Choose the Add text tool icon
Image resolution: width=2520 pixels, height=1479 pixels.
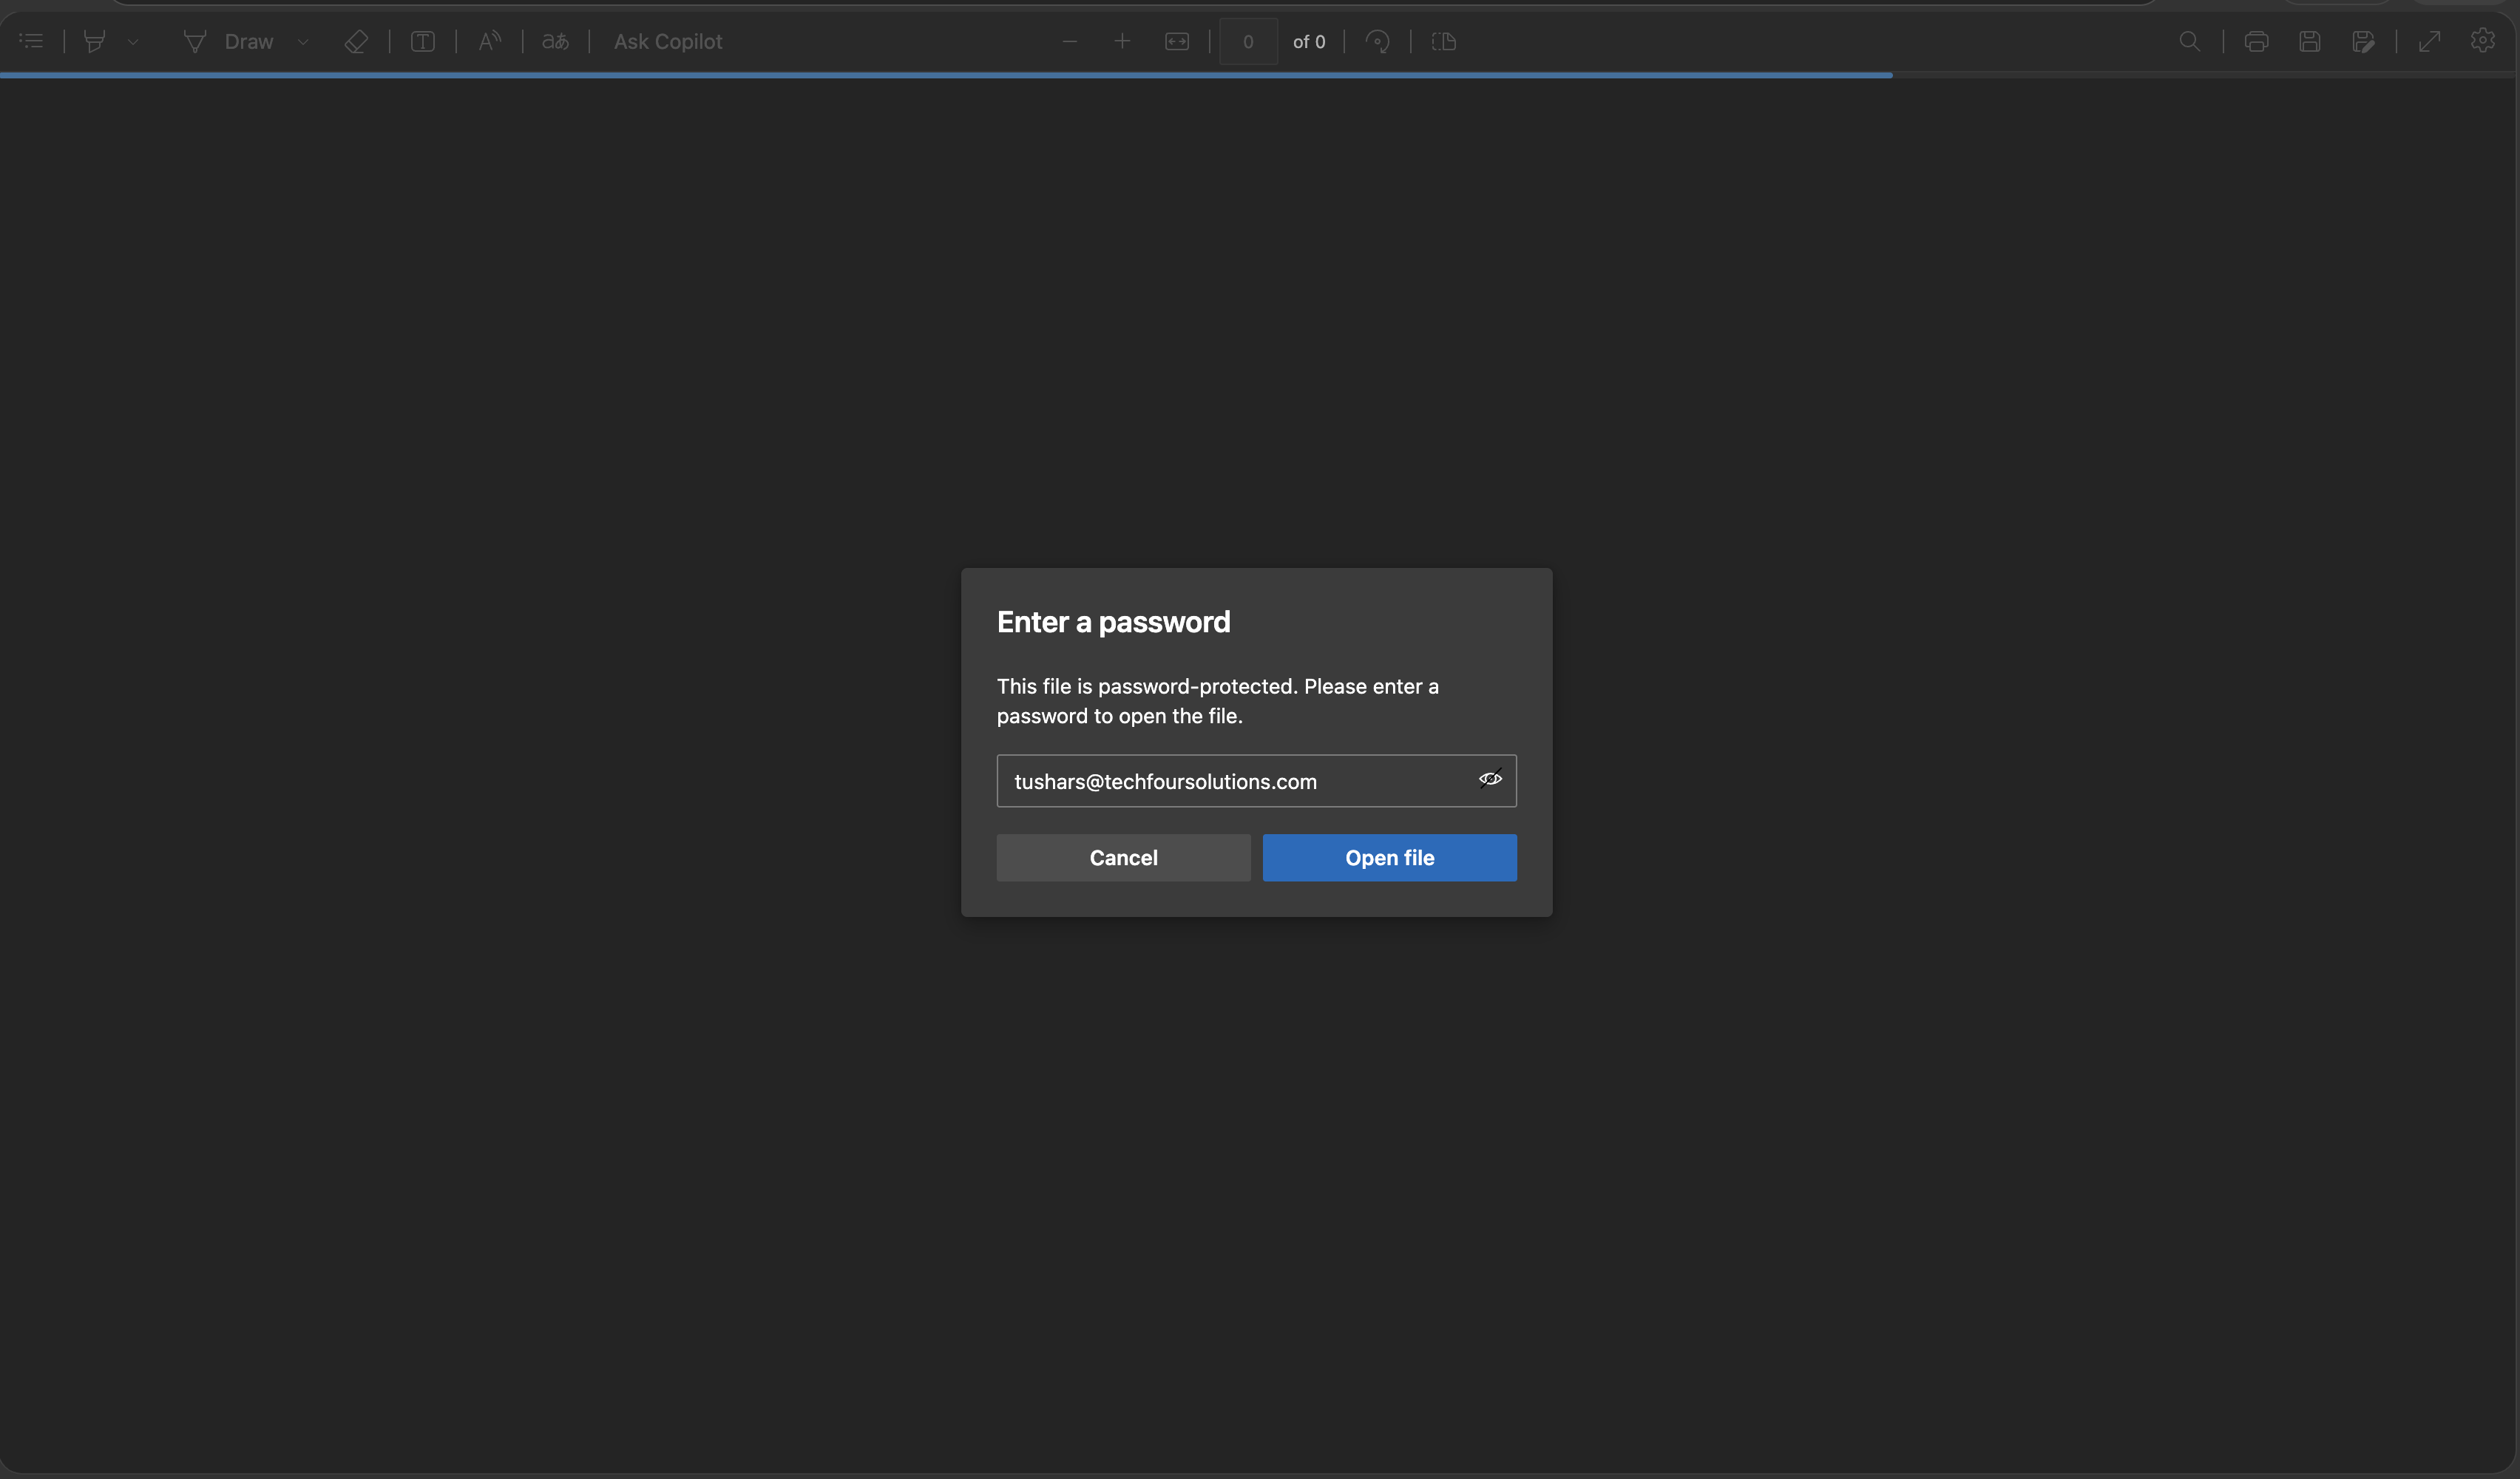click(423, 41)
